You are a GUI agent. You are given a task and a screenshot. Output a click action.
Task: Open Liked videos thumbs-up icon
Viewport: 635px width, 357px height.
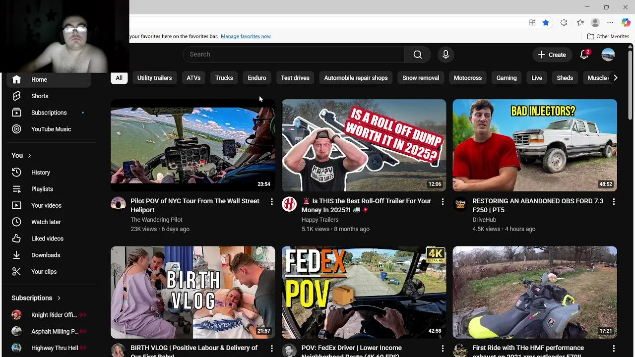tap(16, 238)
